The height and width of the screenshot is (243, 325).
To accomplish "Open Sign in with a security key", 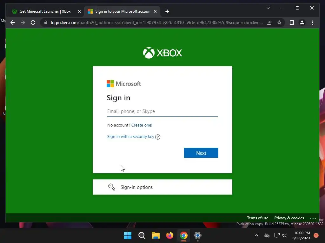I will 130,137.
